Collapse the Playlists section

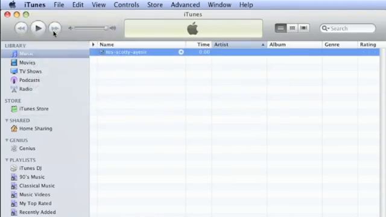coord(7,160)
